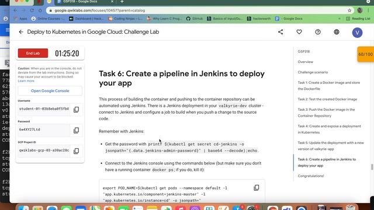Copy the Password value

77,130
